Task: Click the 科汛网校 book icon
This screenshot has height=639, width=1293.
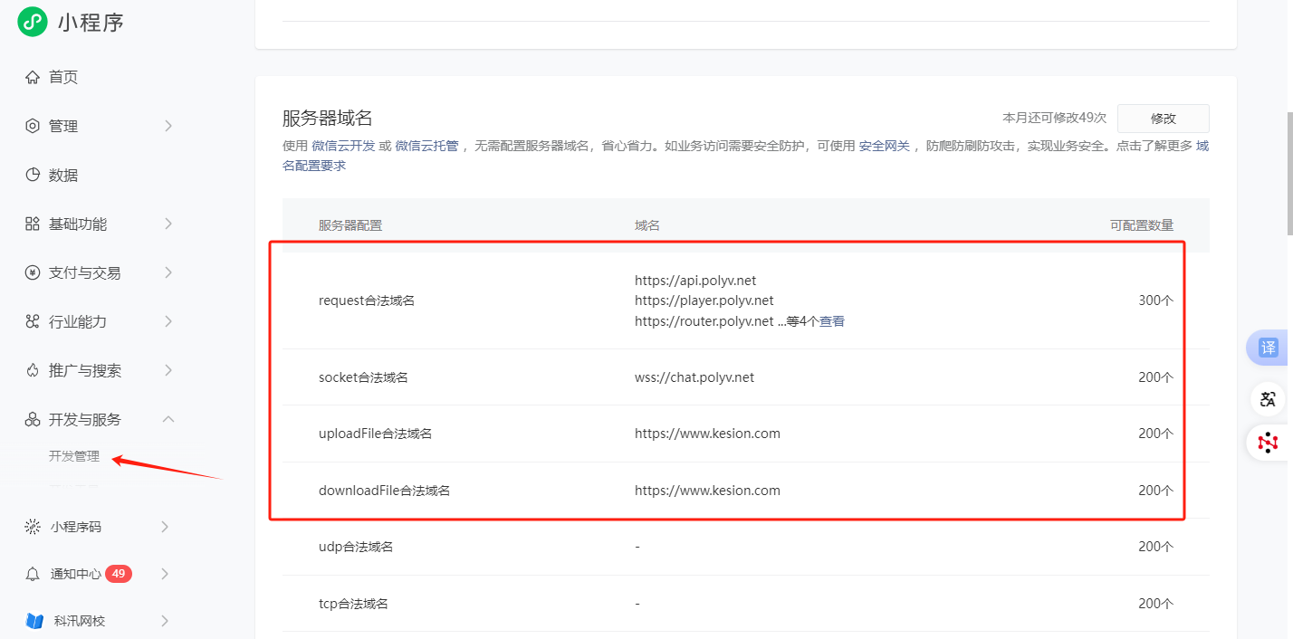Action: tap(34, 621)
